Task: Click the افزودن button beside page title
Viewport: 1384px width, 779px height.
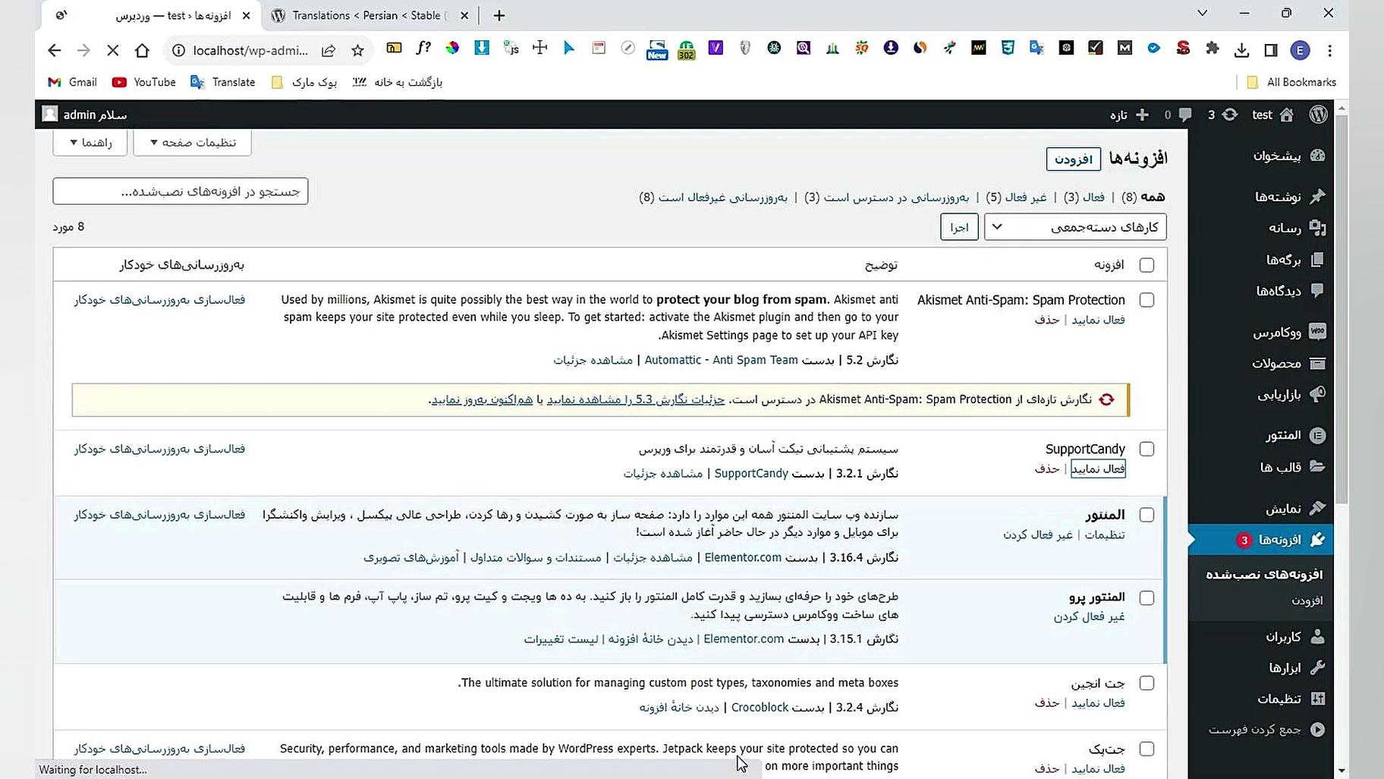Action: [1073, 159]
